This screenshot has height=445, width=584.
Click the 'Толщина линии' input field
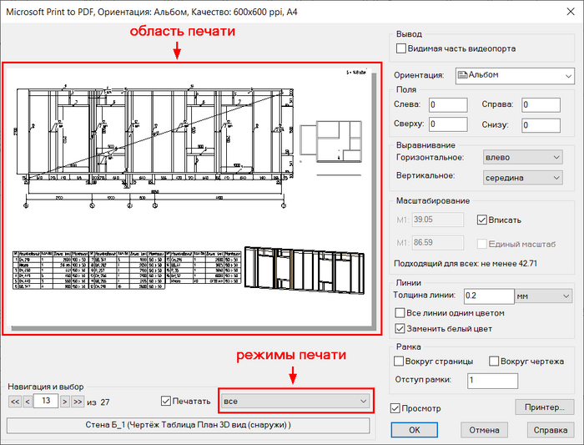(489, 296)
